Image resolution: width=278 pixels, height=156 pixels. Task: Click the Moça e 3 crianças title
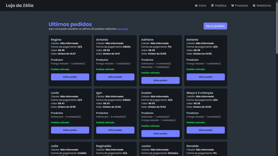coord(200,93)
